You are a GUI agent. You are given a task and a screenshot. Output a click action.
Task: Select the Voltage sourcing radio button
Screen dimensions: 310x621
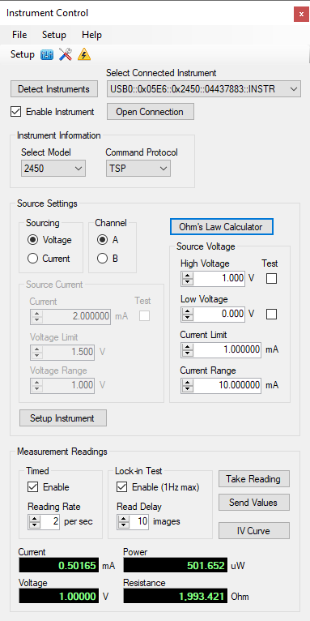(x=33, y=240)
